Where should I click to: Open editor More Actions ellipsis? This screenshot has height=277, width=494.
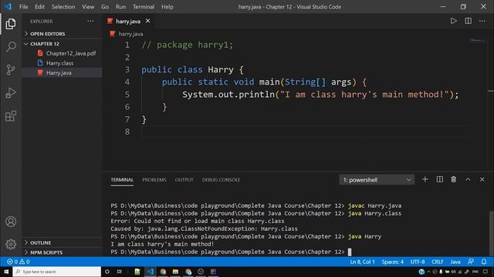tap(482, 21)
